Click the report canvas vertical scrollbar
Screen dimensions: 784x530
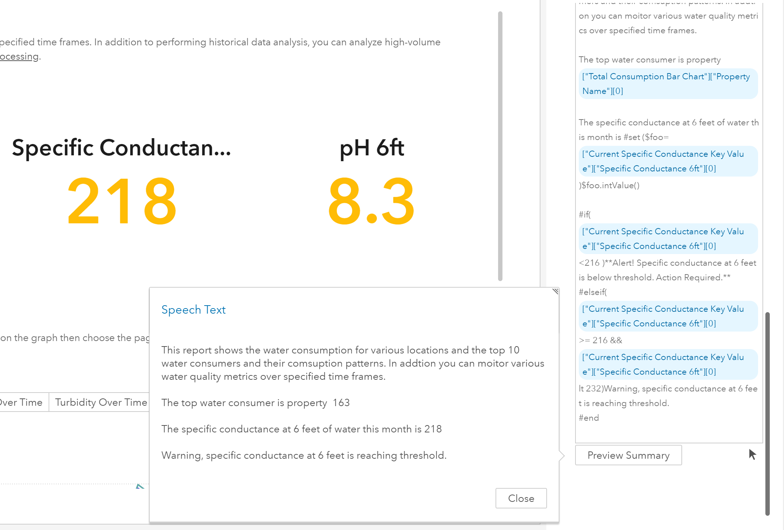coord(500,146)
